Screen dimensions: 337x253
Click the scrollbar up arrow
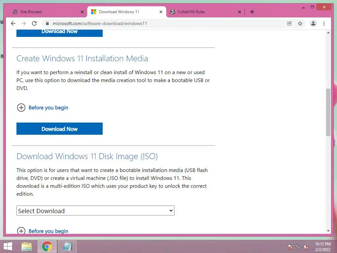click(x=328, y=33)
